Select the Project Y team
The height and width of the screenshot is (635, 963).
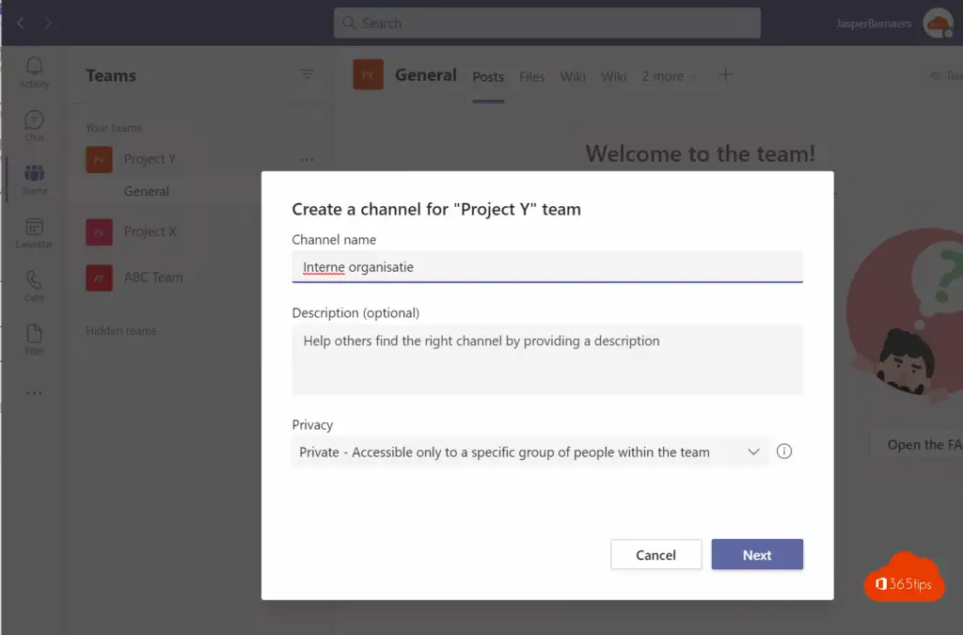point(150,159)
